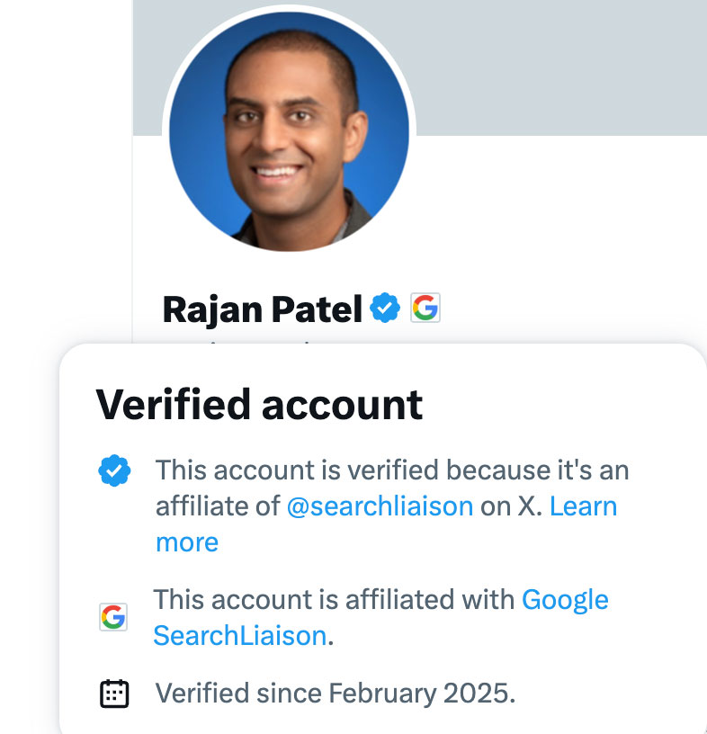
Task: Click the calendar icon next to verification date
Action: [x=113, y=693]
